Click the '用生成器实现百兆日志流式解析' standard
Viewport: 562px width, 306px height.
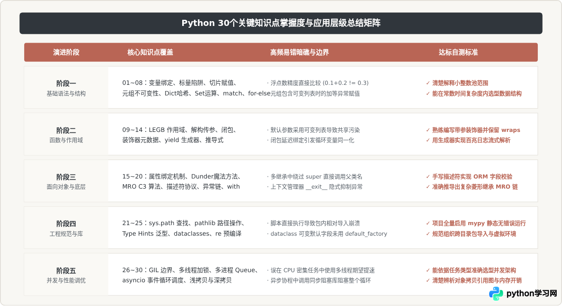point(468,140)
